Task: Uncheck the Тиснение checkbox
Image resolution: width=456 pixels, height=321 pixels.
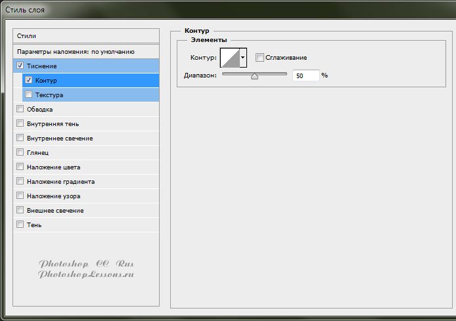Action: pyautogui.click(x=20, y=66)
